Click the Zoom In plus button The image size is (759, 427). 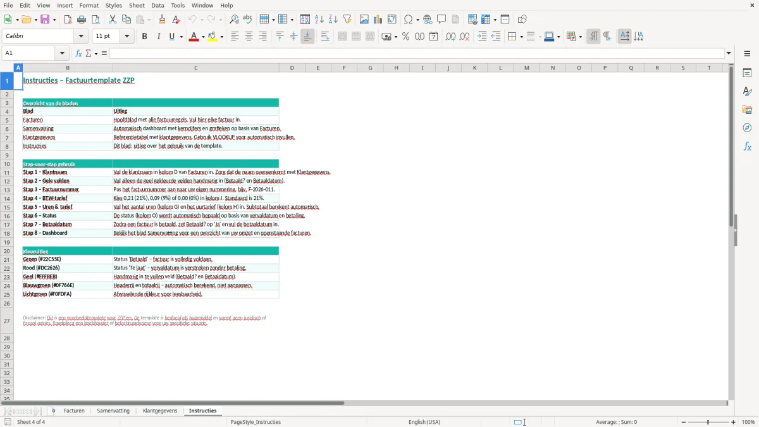pos(734,422)
